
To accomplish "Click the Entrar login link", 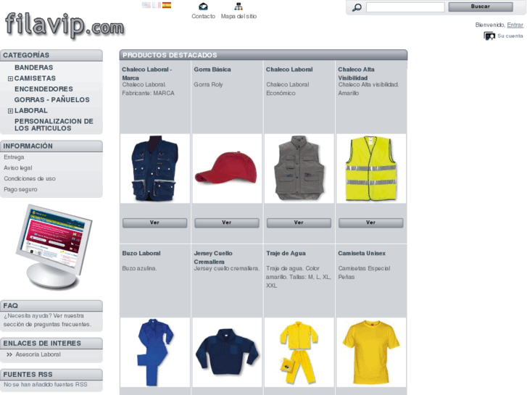I will pyautogui.click(x=515, y=25).
